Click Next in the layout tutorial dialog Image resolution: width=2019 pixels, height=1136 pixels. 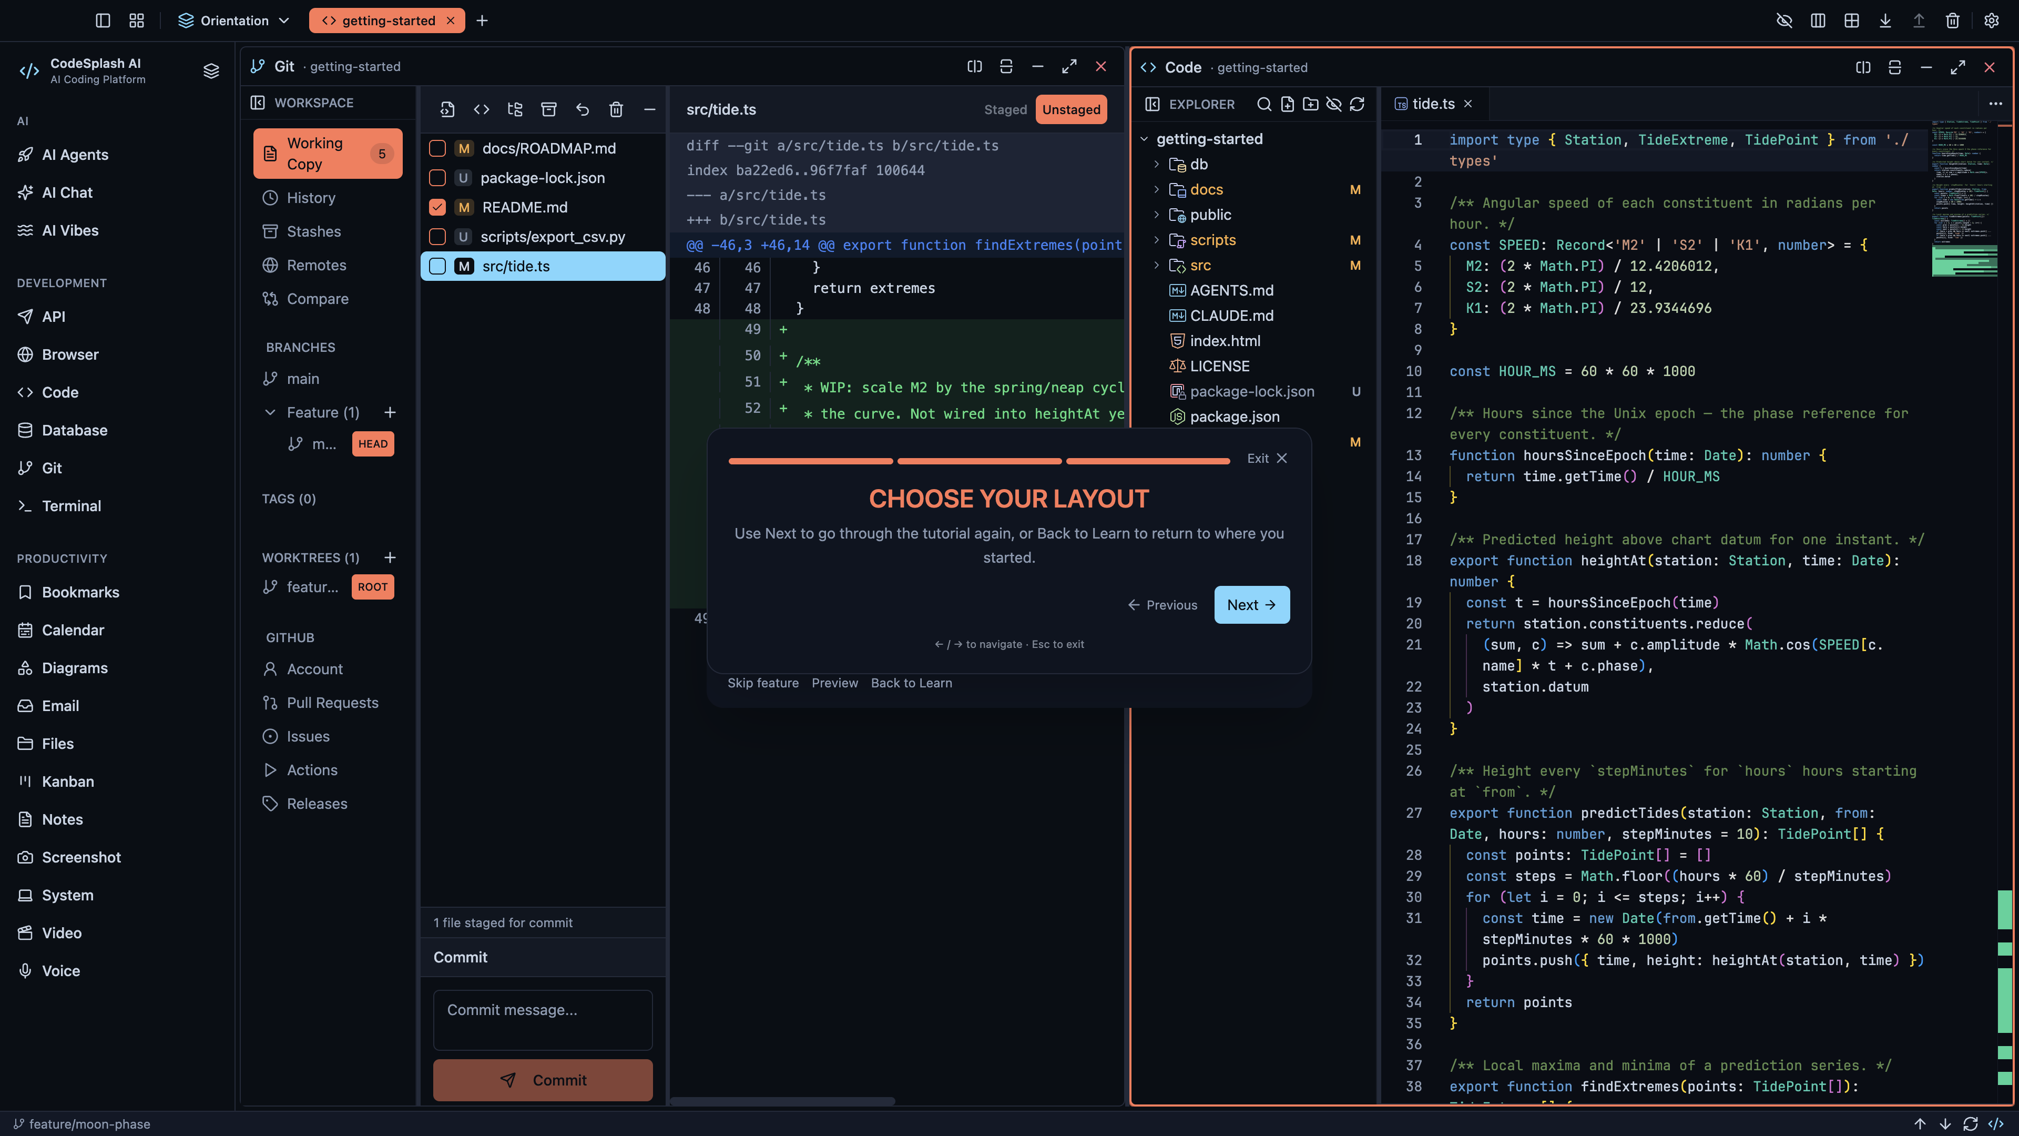coord(1252,604)
